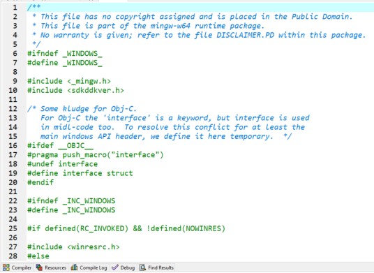Click the 'main windows API header' comment line
Image resolution: width=374 pixels, height=273 pixels.
[x=166, y=136]
